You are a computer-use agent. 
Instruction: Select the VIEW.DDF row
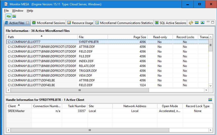coord(107,76)
